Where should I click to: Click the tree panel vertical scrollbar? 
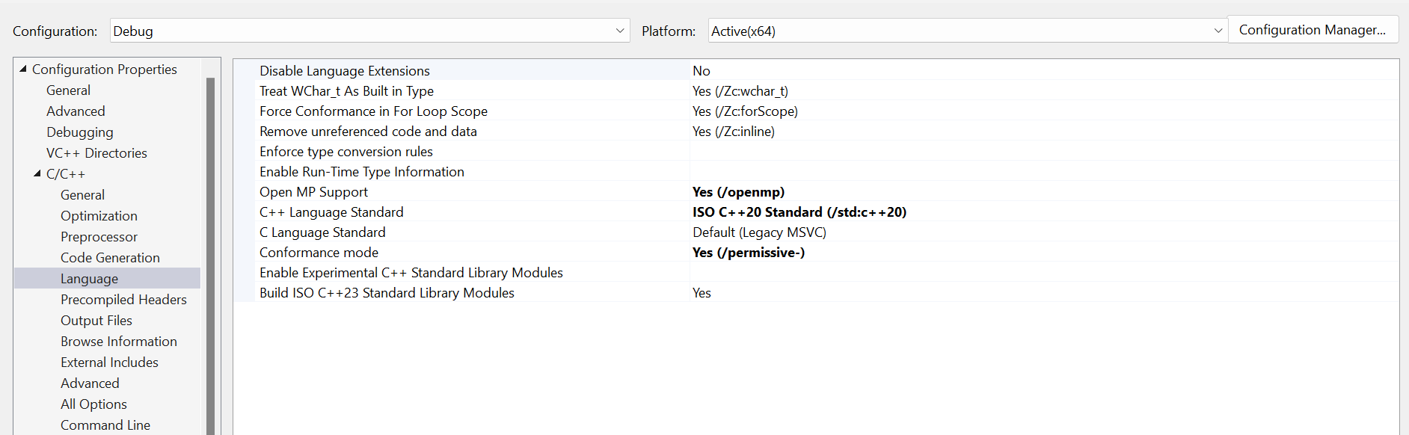[x=210, y=254]
